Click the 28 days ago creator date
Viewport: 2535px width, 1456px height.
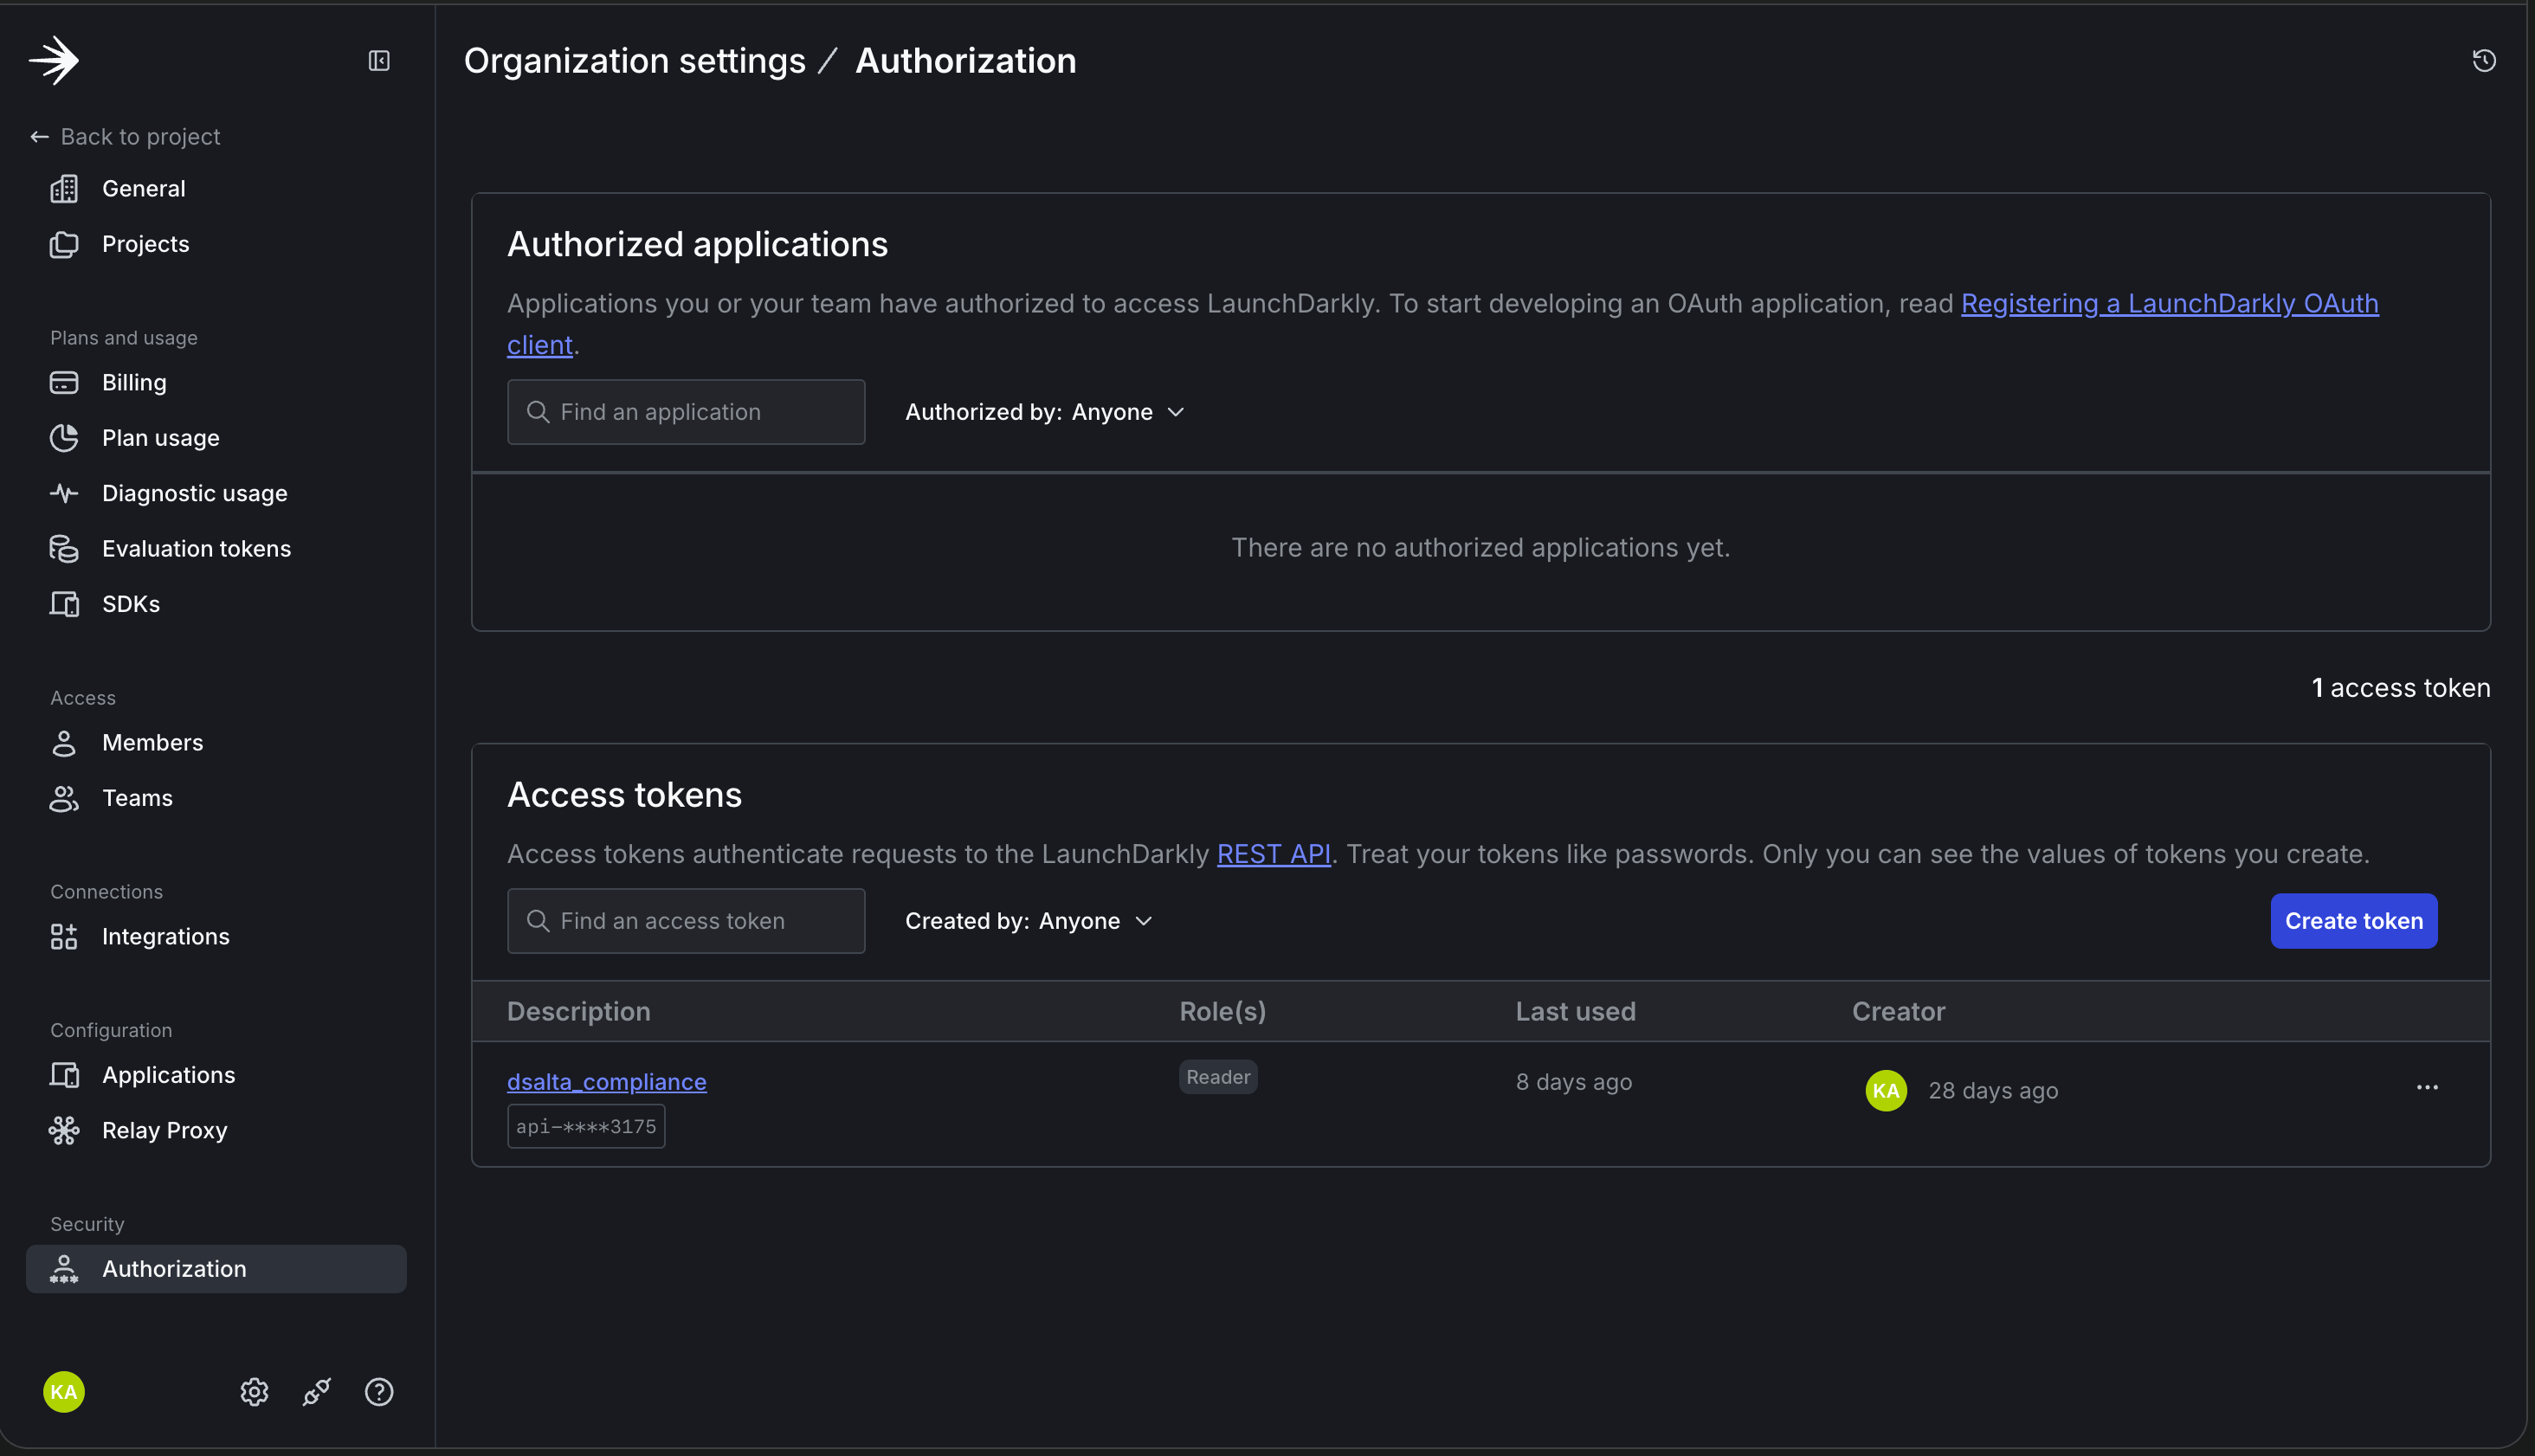tap(1992, 1091)
